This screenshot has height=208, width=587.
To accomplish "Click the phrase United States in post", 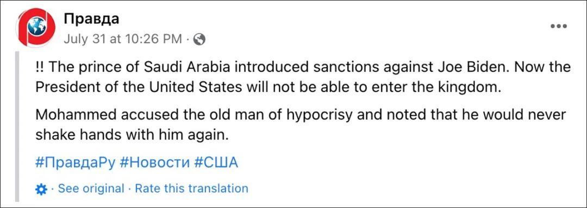I will (198, 87).
